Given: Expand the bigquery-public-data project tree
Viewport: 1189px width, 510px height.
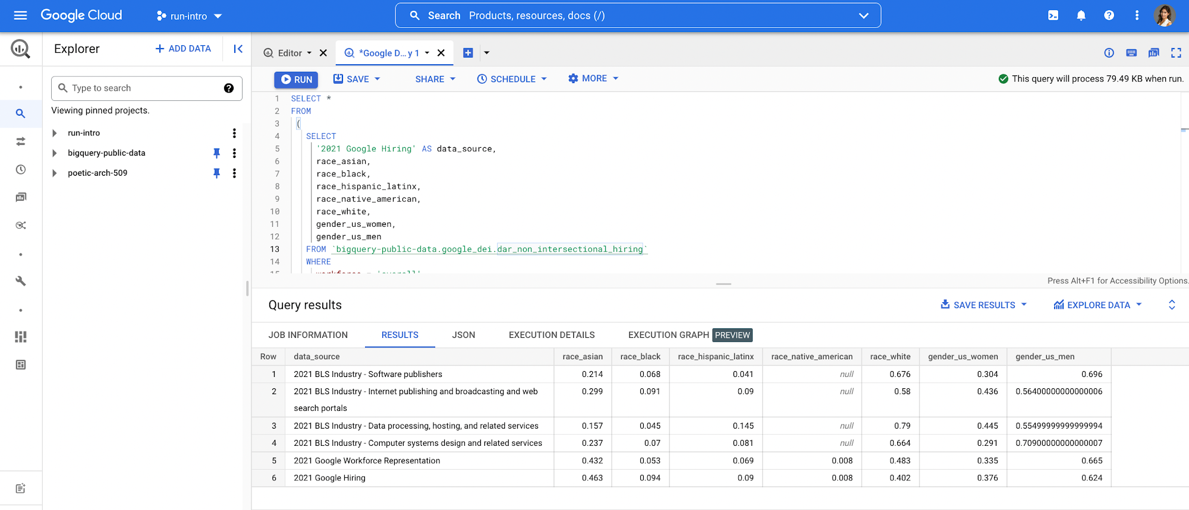Looking at the screenshot, I should (x=55, y=153).
